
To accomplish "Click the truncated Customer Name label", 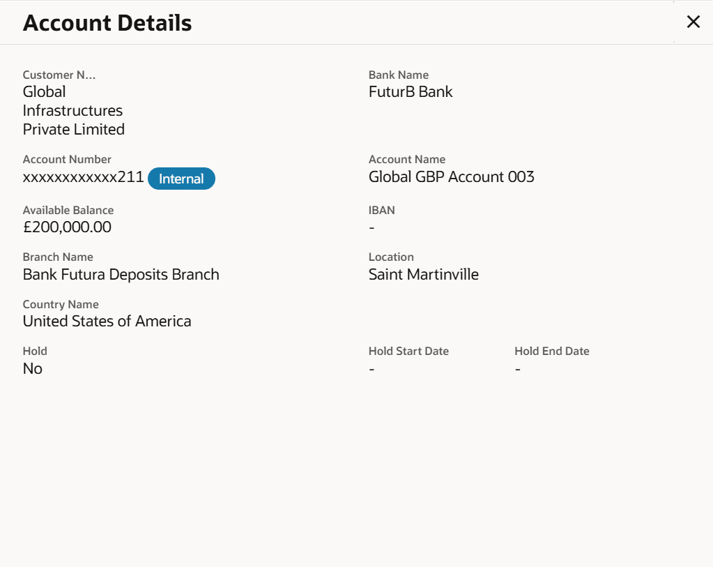I will coord(59,75).
